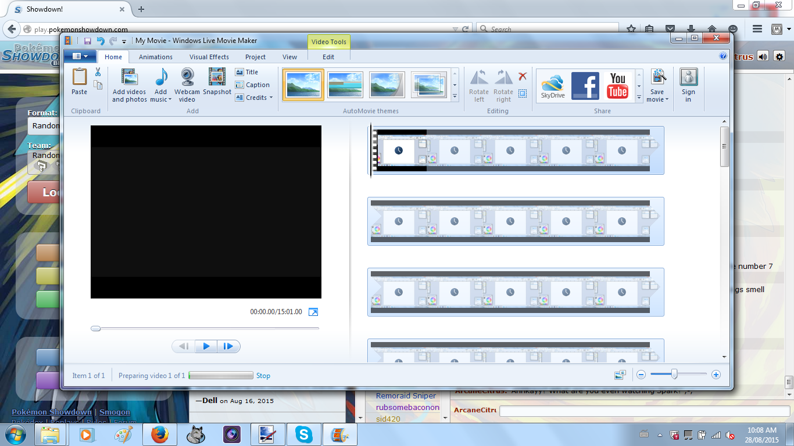Expand the Share gallery more arrow

639,96
